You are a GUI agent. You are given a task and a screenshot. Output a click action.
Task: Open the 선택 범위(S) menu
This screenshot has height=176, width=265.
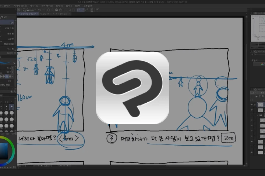click(47, 6)
